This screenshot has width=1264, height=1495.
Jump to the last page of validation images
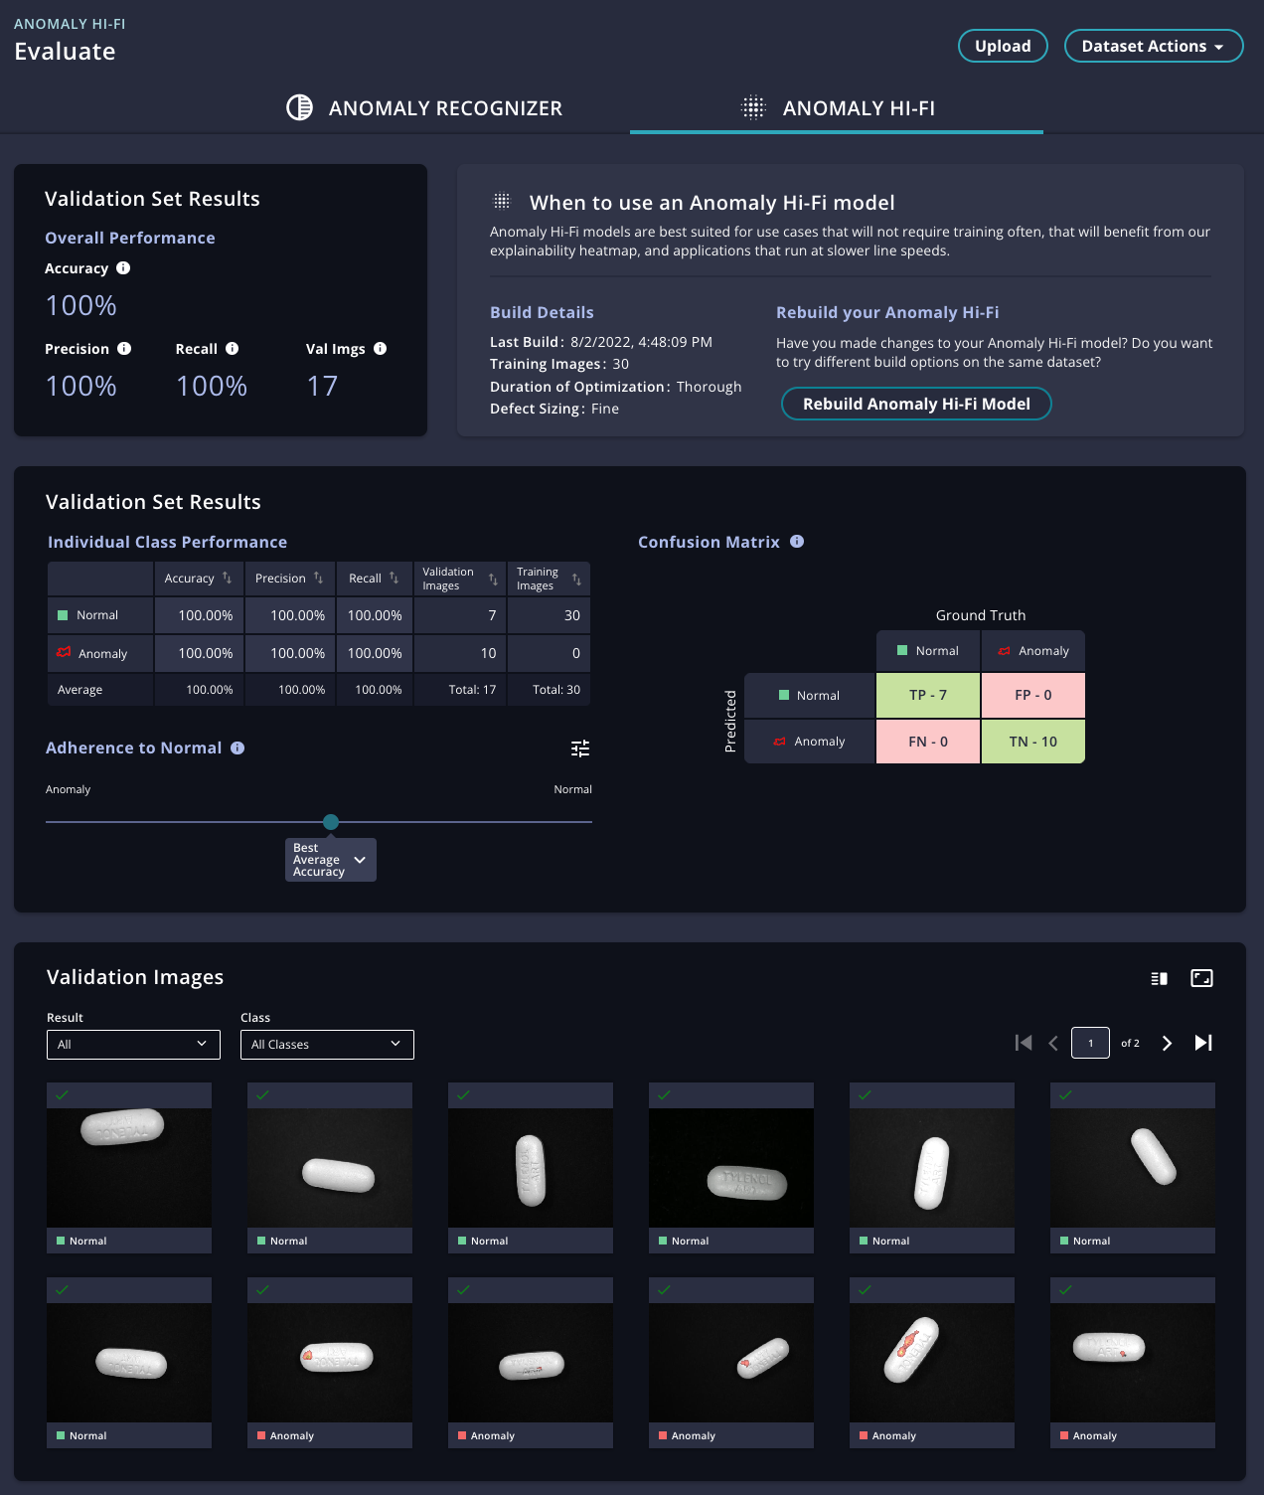coord(1202,1043)
